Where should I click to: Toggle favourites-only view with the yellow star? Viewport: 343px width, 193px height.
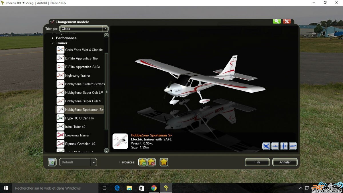[x=164, y=162]
